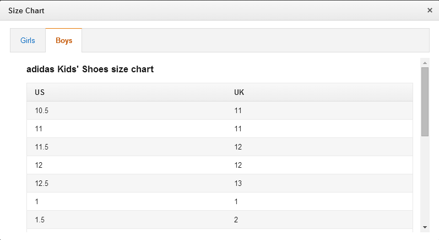Screen dimensions: 439x240
Task: Click the UK column header
Action: [x=239, y=92]
